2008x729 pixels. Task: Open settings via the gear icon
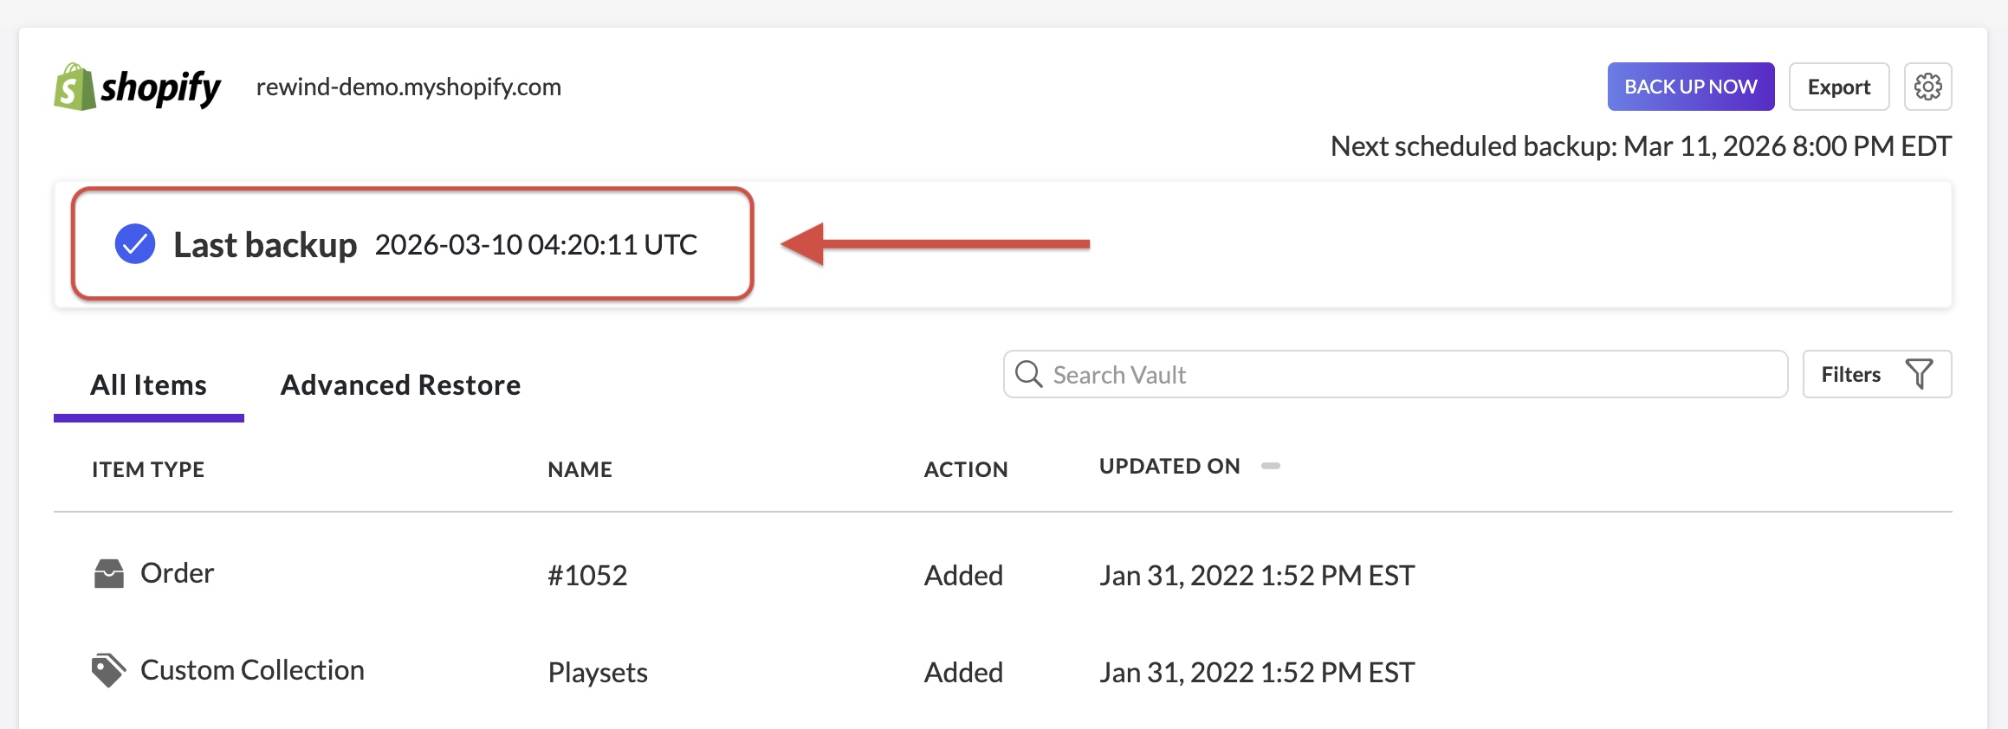(1927, 87)
